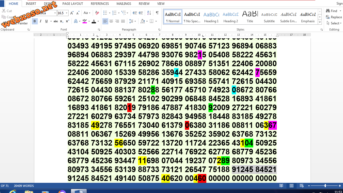Grow font size
This screenshot has width=343, height=193.
coord(72,13)
